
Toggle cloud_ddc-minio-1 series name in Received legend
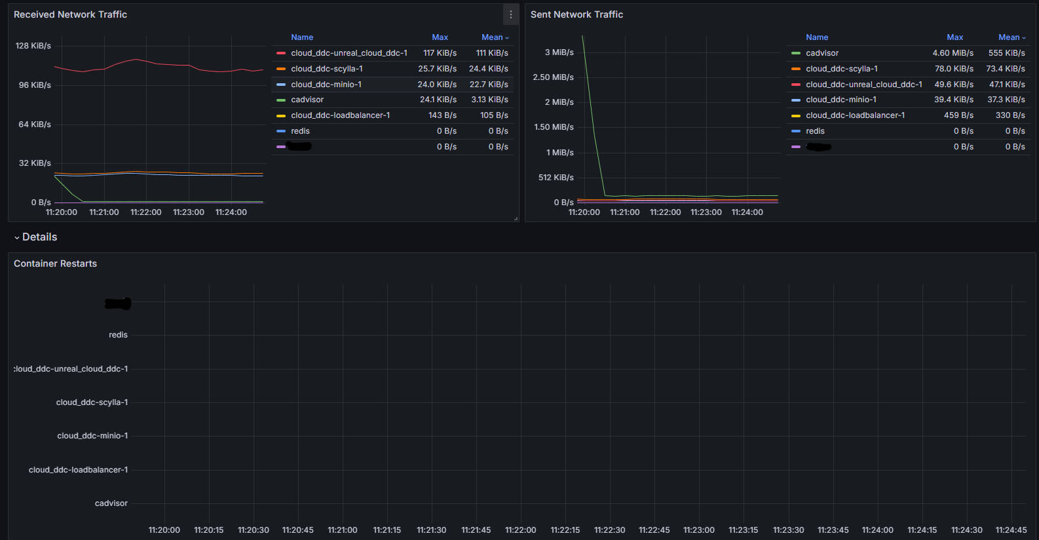point(326,85)
